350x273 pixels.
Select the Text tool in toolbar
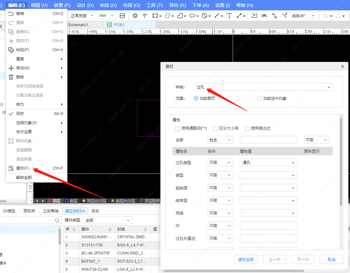click(229, 16)
